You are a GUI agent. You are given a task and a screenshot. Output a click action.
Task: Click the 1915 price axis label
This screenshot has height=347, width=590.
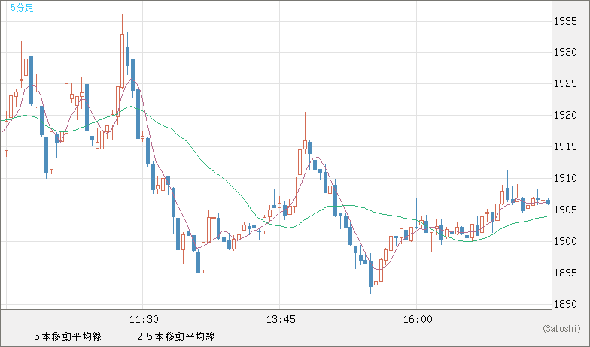[x=565, y=147]
